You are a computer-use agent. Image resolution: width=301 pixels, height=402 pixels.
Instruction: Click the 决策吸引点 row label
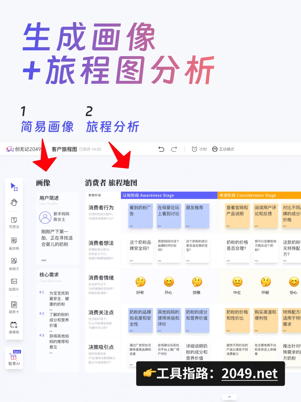tap(101, 347)
